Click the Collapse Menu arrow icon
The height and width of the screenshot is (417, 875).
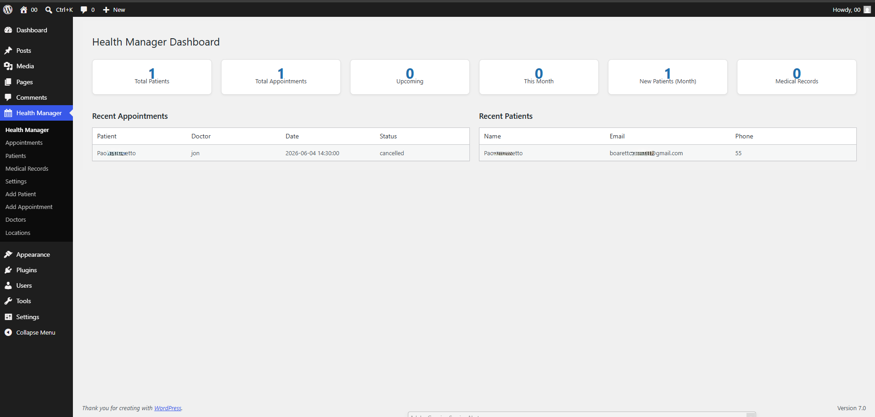8,332
